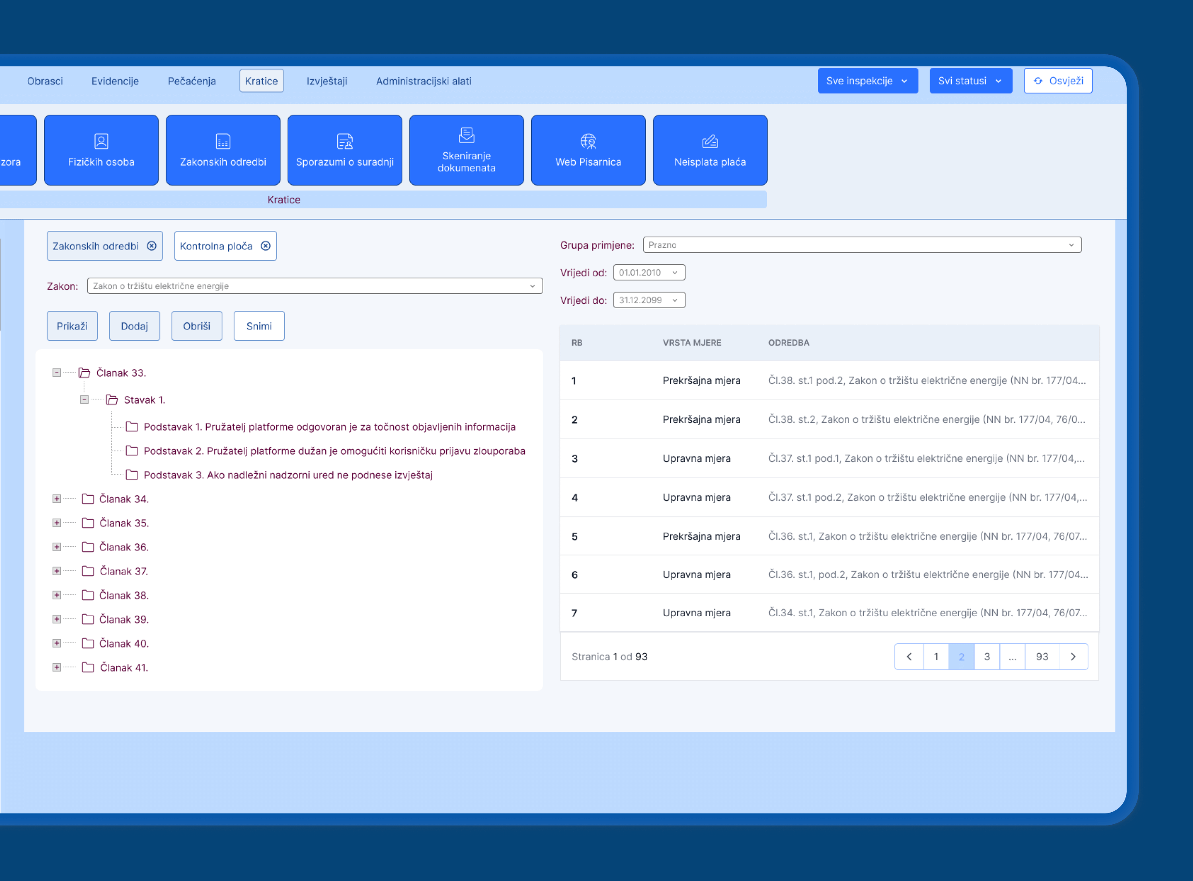Open the Vrijedi od date dropdown
The height and width of the screenshot is (881, 1193).
coord(648,272)
